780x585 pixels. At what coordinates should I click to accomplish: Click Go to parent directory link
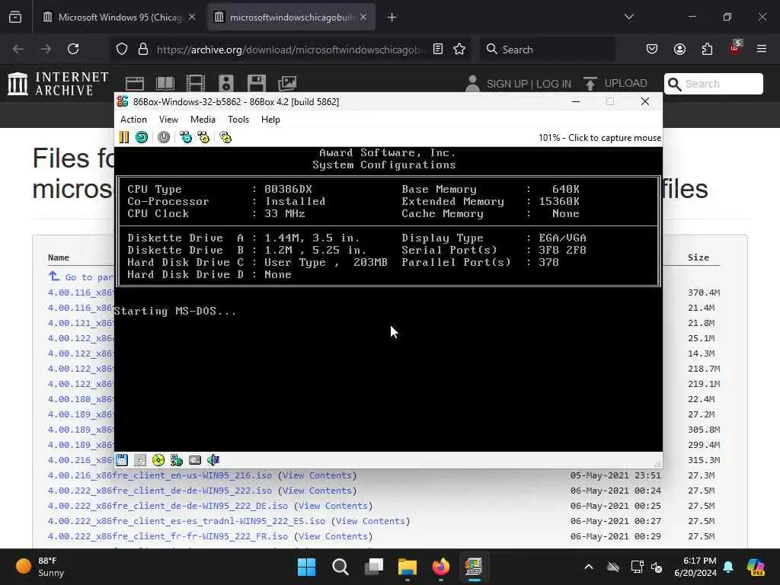(x=89, y=277)
